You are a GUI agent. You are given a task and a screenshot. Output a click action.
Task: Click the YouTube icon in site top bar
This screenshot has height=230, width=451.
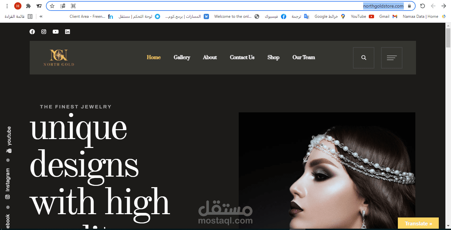coord(55,32)
